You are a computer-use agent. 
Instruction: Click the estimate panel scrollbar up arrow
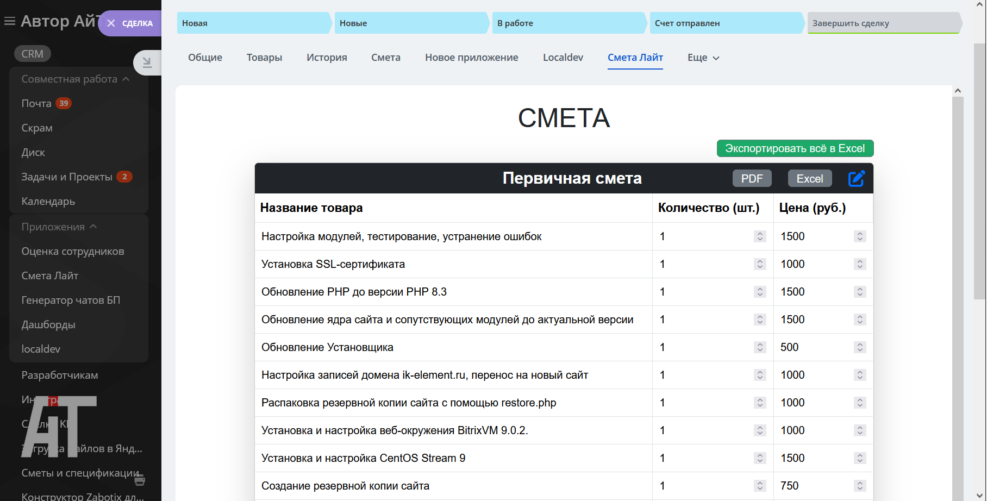958,91
